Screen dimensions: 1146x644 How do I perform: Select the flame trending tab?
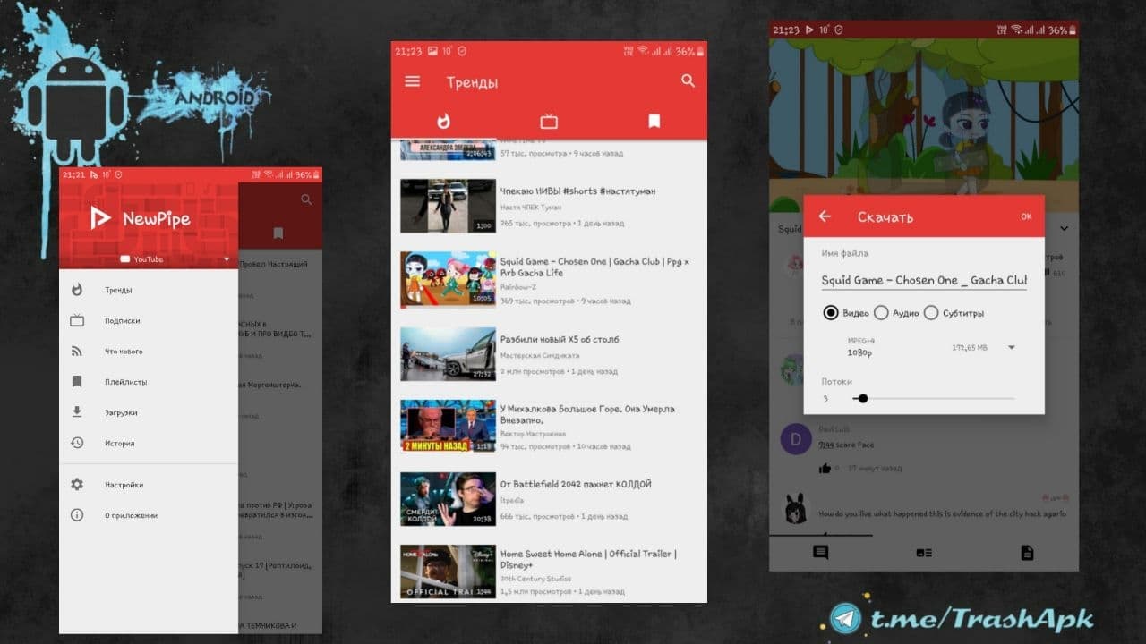pos(444,122)
